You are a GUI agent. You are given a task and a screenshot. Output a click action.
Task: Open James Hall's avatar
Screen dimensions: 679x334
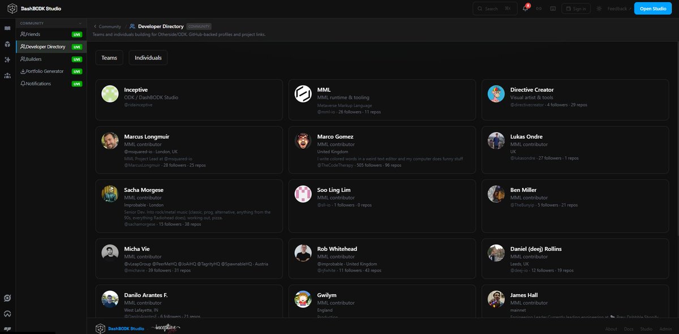pos(496,299)
